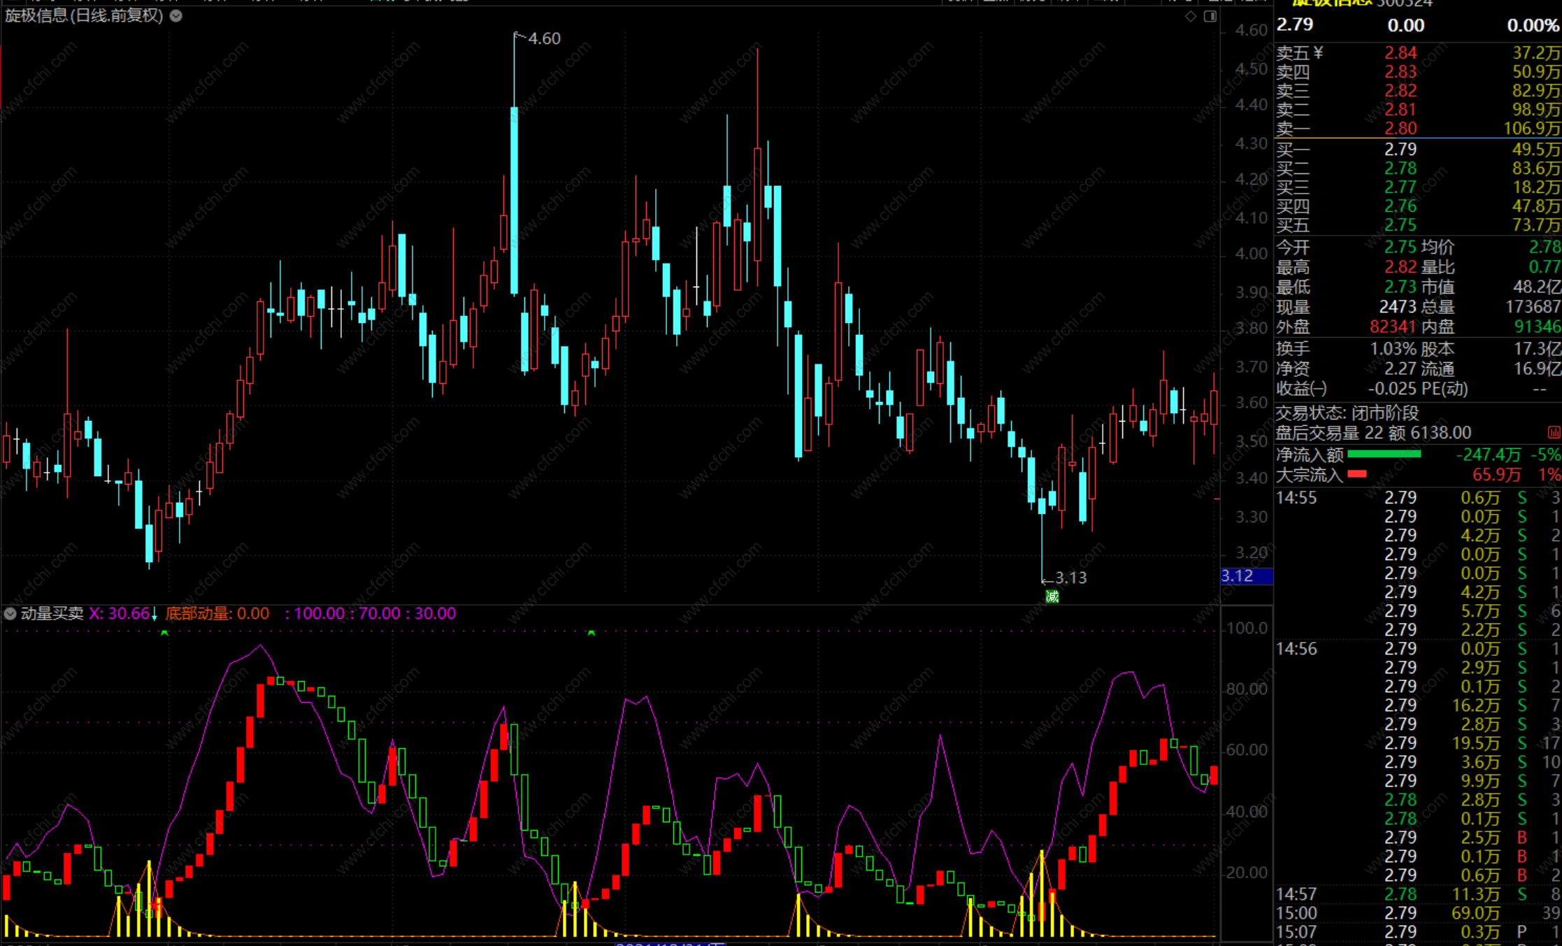1562x946 pixels.
Task: Click the red 大宗流入 bar
Action: pos(1357,474)
